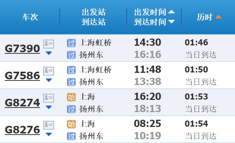The height and width of the screenshot is (143, 235).
Task: Open ID card icon beside G8276
Action: (49, 125)
